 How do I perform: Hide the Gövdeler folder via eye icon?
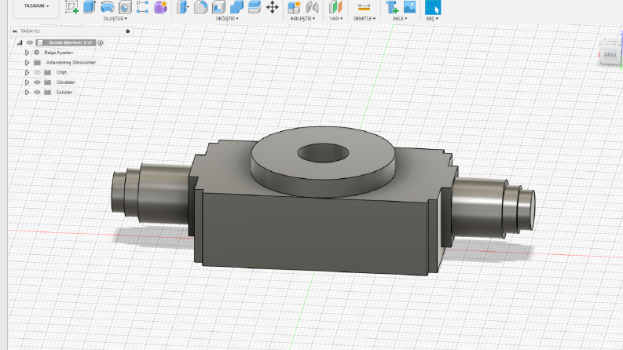[x=37, y=82]
